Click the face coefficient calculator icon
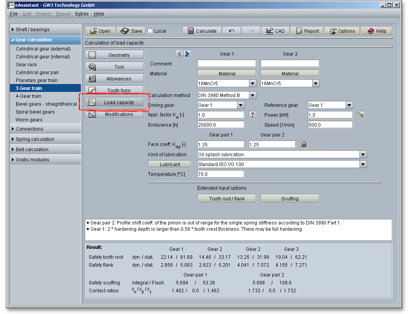The height and width of the screenshot is (314, 408). coord(303,144)
